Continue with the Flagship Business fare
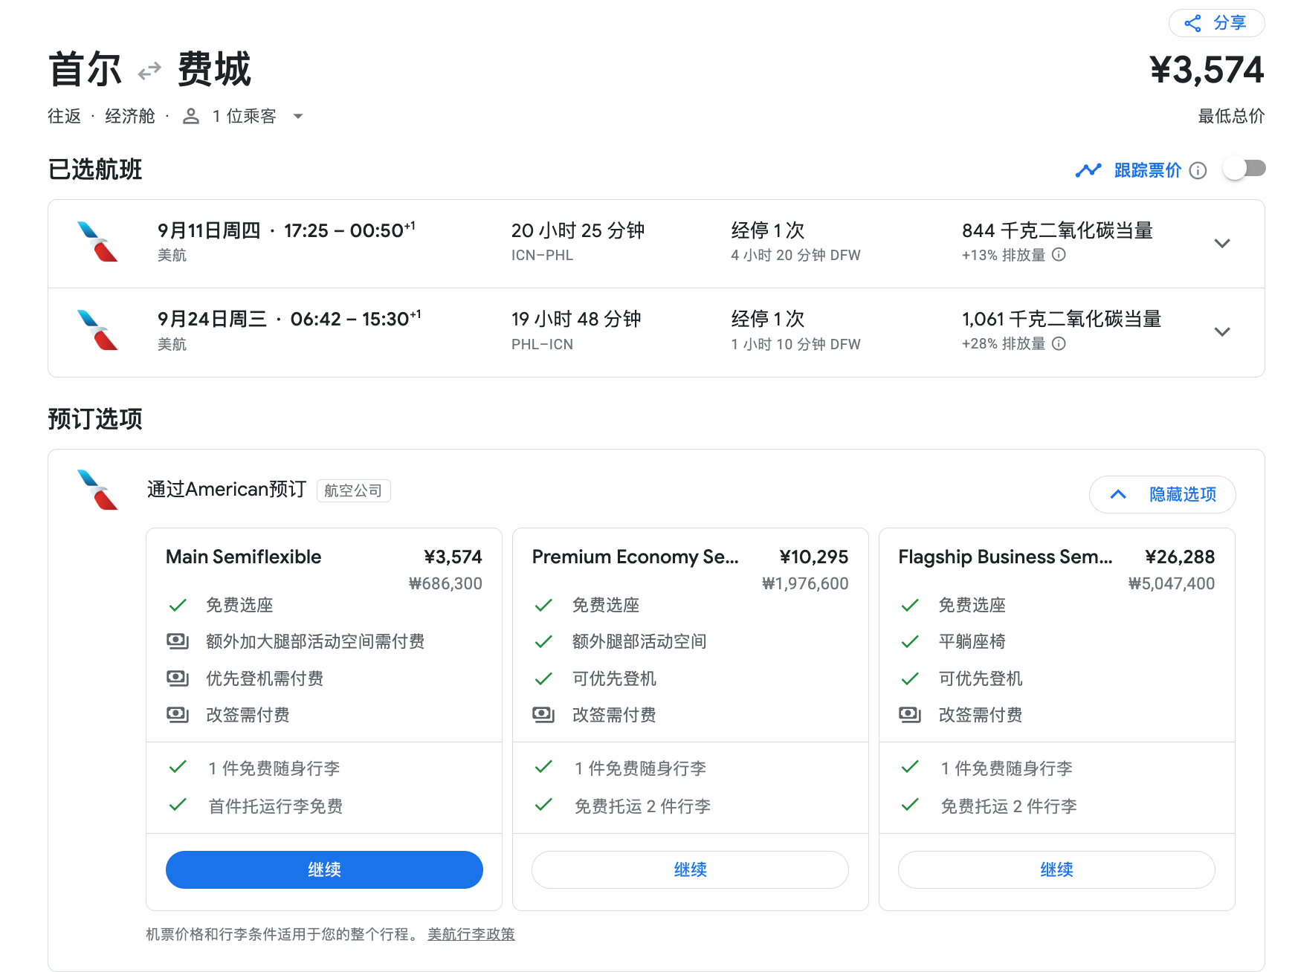Viewport: 1298px width, 972px height. (x=1056, y=869)
